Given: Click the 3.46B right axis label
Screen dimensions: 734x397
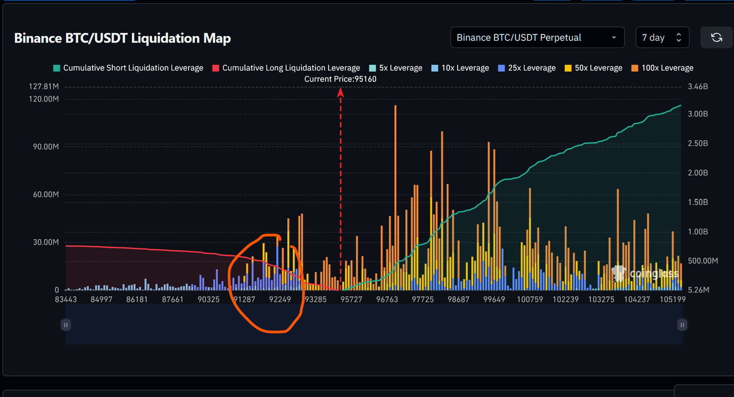Looking at the screenshot, I should tap(698, 87).
